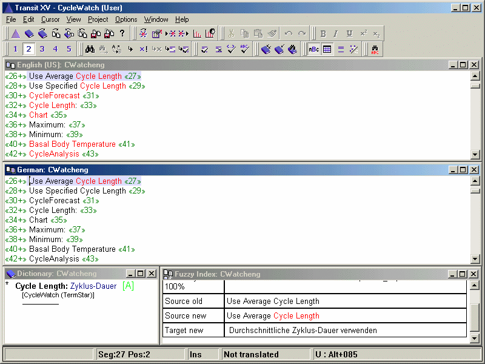Click the black binoculars find icon
Image resolution: width=485 pixels, height=364 pixels.
tap(90, 49)
